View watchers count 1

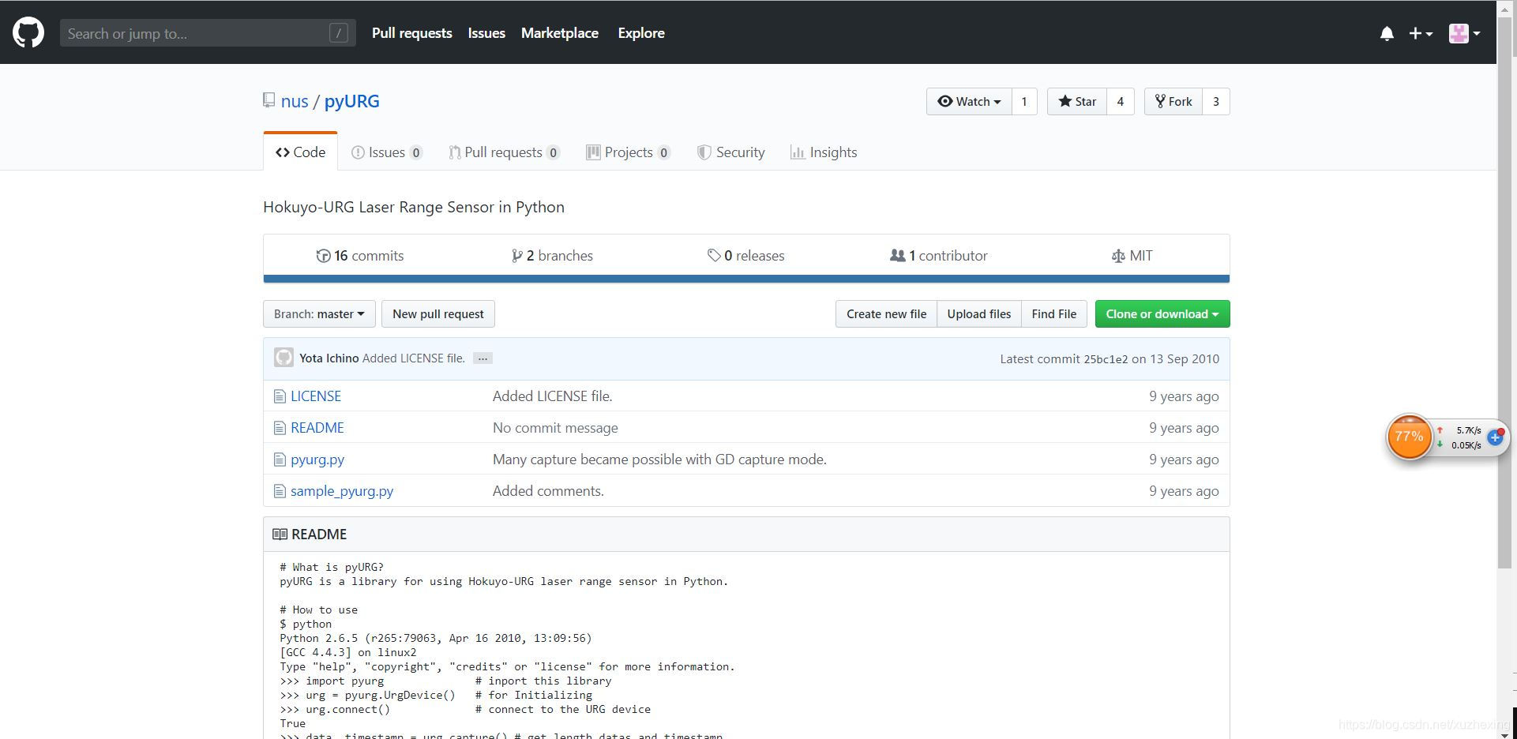coord(1024,101)
